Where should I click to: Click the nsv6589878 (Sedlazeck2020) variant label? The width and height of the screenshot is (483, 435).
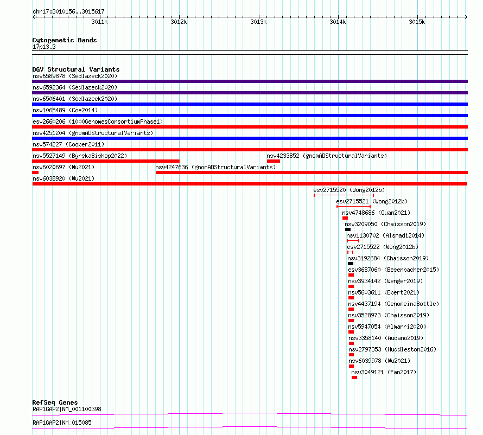click(x=75, y=76)
